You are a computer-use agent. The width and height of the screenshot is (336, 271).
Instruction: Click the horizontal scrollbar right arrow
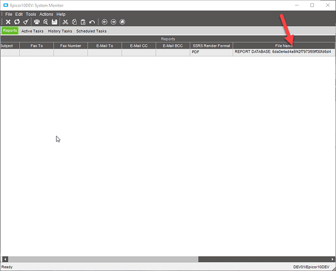pyautogui.click(x=333, y=259)
